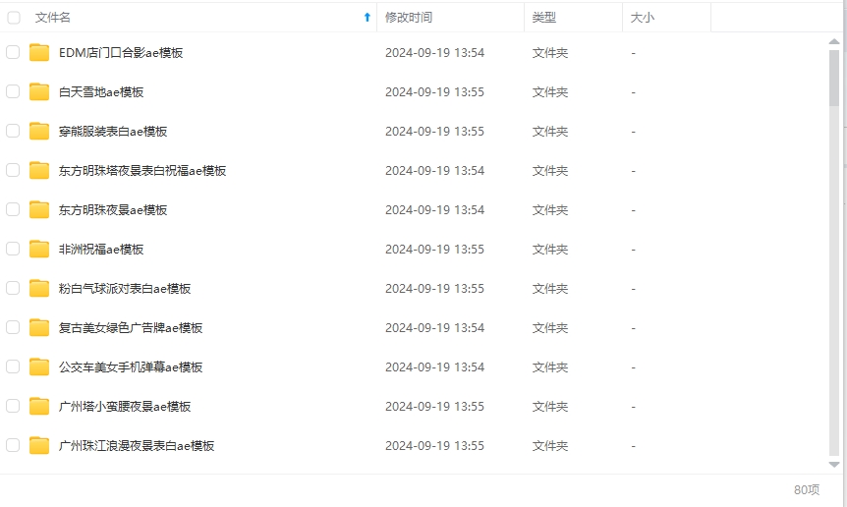Sort by 类型 column header
Viewport: 847px width, 507px height.
tap(544, 18)
